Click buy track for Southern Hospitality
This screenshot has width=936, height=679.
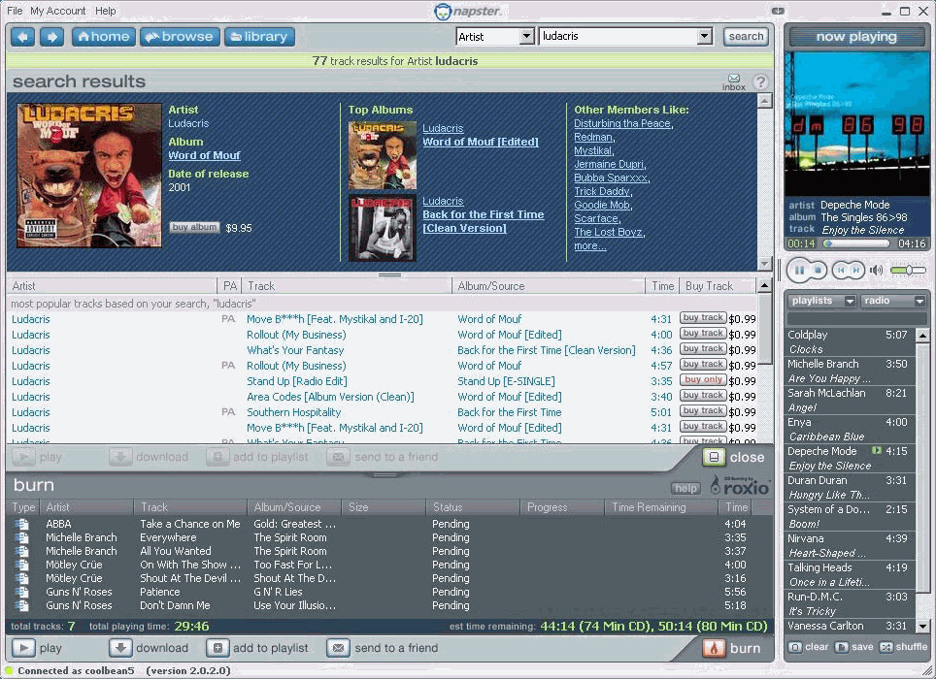pyautogui.click(x=703, y=410)
